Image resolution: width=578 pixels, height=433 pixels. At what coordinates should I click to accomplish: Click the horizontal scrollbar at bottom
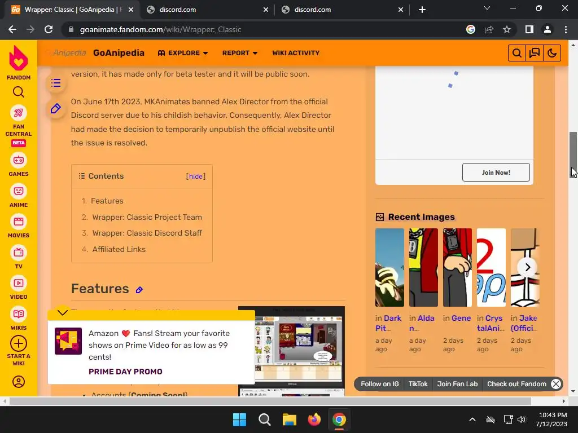pos(270,401)
